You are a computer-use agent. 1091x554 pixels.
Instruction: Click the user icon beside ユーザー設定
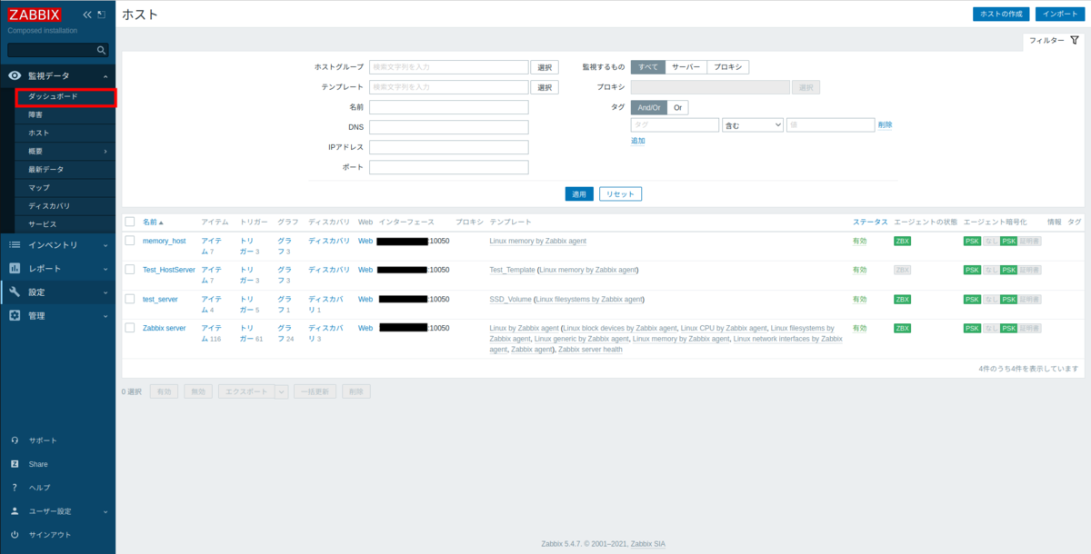[15, 511]
